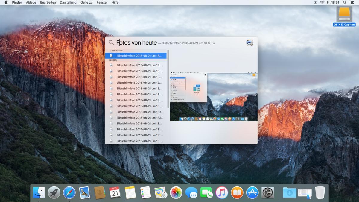The image size is (359, 202).
Task: Open OS X El Capitan drive icon
Action: click(x=344, y=15)
